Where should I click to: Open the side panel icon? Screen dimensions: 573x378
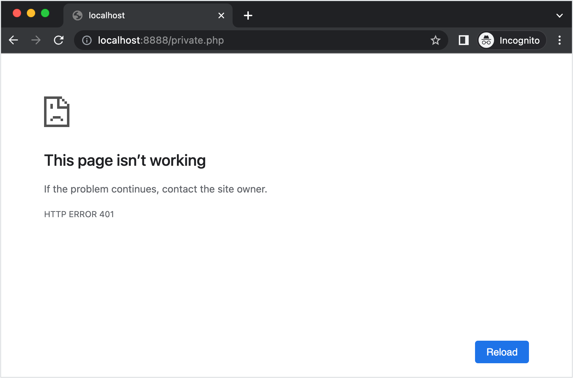463,40
